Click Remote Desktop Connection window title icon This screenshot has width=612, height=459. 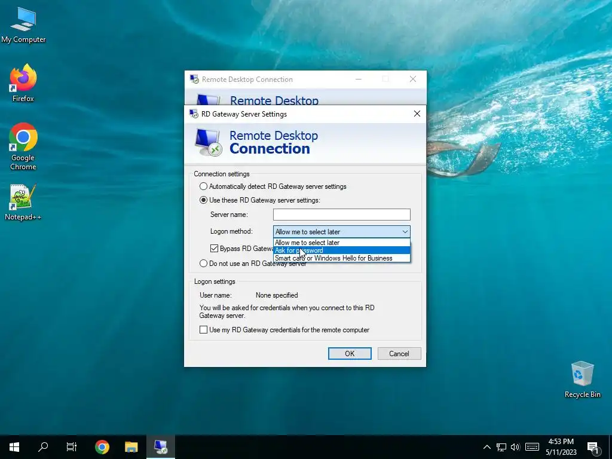[x=194, y=79]
